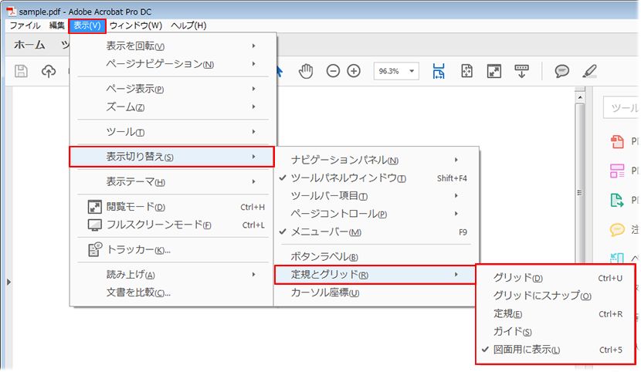Expand ズーム submenu
Image resolution: width=641 pixels, height=372 pixels.
(x=171, y=107)
